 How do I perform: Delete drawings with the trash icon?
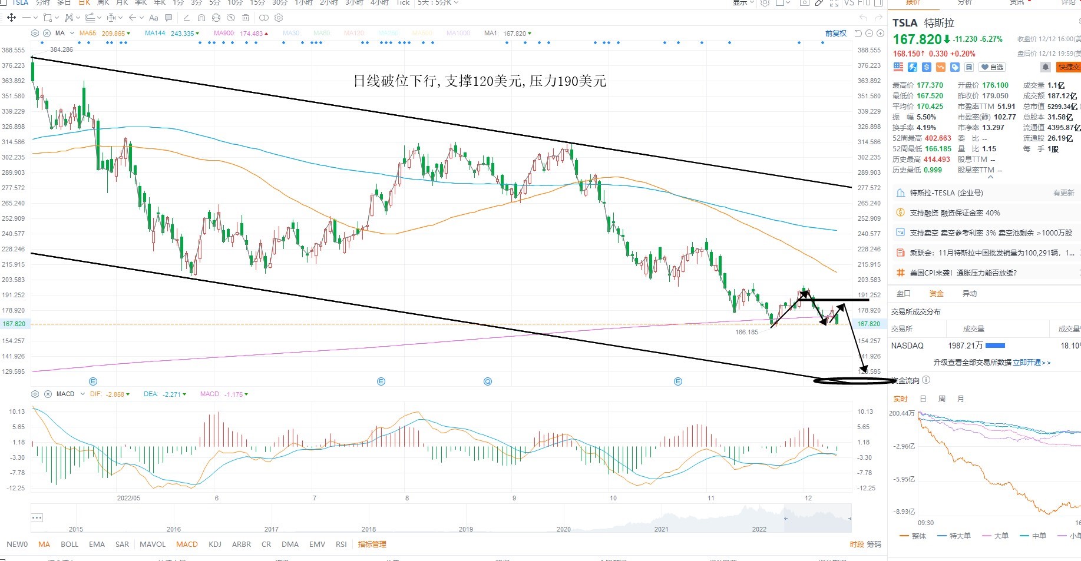tap(246, 18)
